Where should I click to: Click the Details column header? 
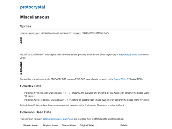tap(124, 125)
